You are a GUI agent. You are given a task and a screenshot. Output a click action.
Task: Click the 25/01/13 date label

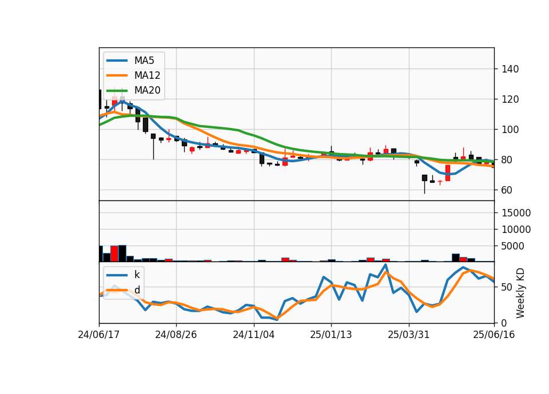331,335
